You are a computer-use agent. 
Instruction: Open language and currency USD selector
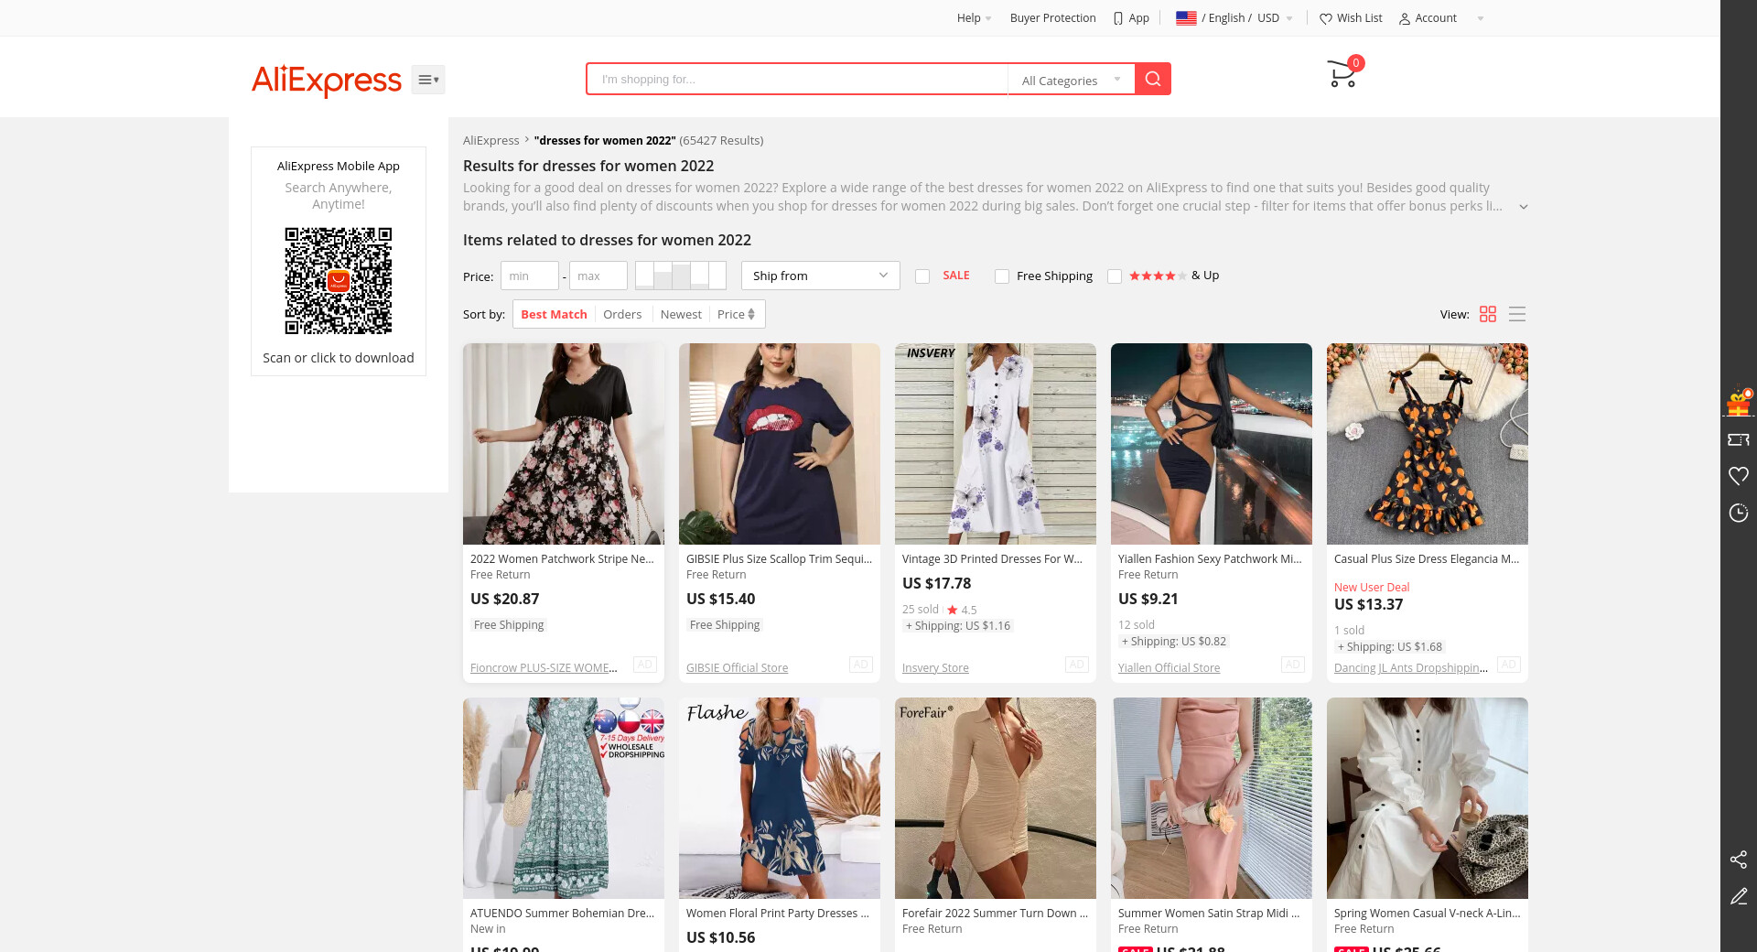coord(1234,18)
